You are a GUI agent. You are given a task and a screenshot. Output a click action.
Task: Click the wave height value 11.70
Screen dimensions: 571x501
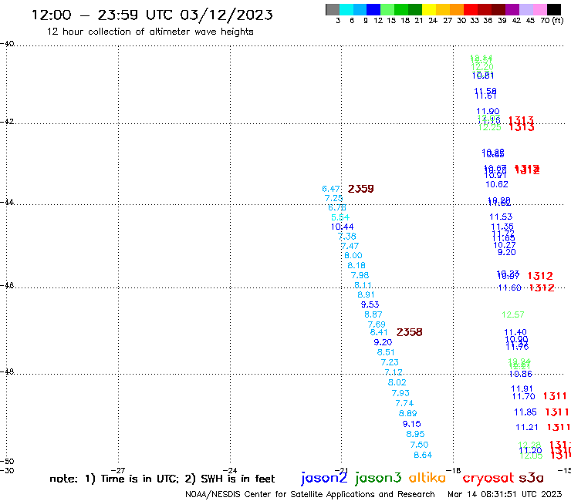pyautogui.click(x=524, y=397)
